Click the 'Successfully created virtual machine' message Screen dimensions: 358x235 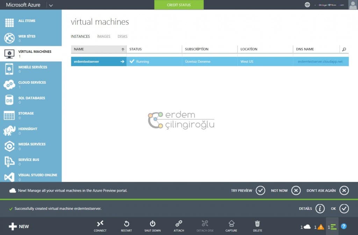point(58,208)
